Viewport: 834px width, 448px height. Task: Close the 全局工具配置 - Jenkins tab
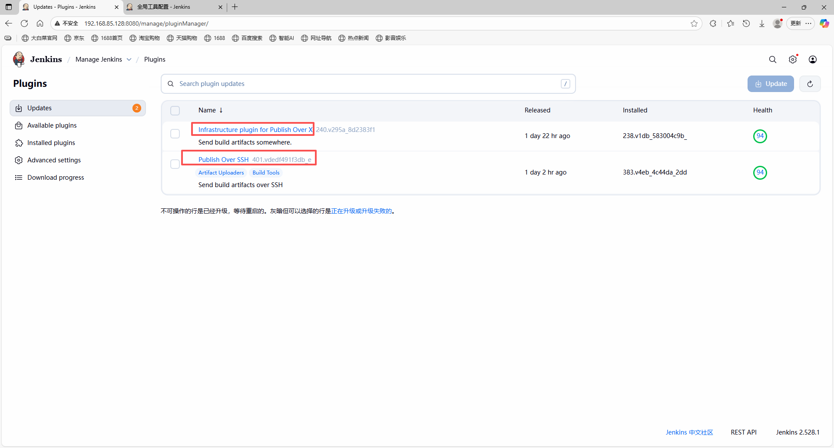[x=220, y=7]
